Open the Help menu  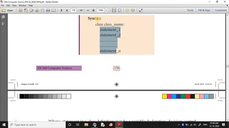click(x=30, y=6)
